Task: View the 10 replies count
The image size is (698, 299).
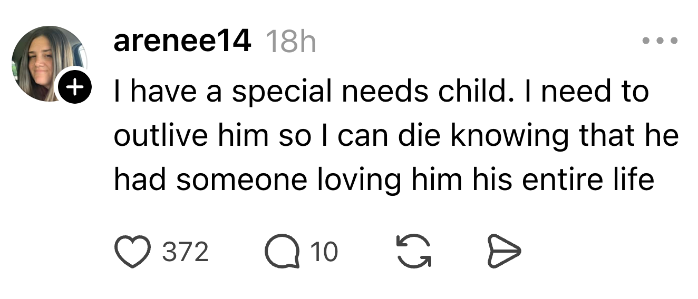Action: tap(324, 252)
